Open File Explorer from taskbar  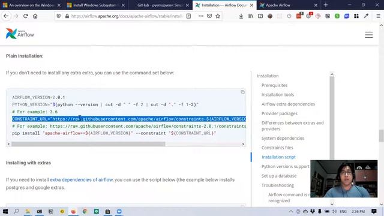[x=28, y=211]
